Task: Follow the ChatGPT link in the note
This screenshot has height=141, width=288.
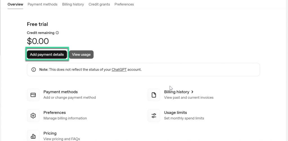Action: [x=119, y=70]
